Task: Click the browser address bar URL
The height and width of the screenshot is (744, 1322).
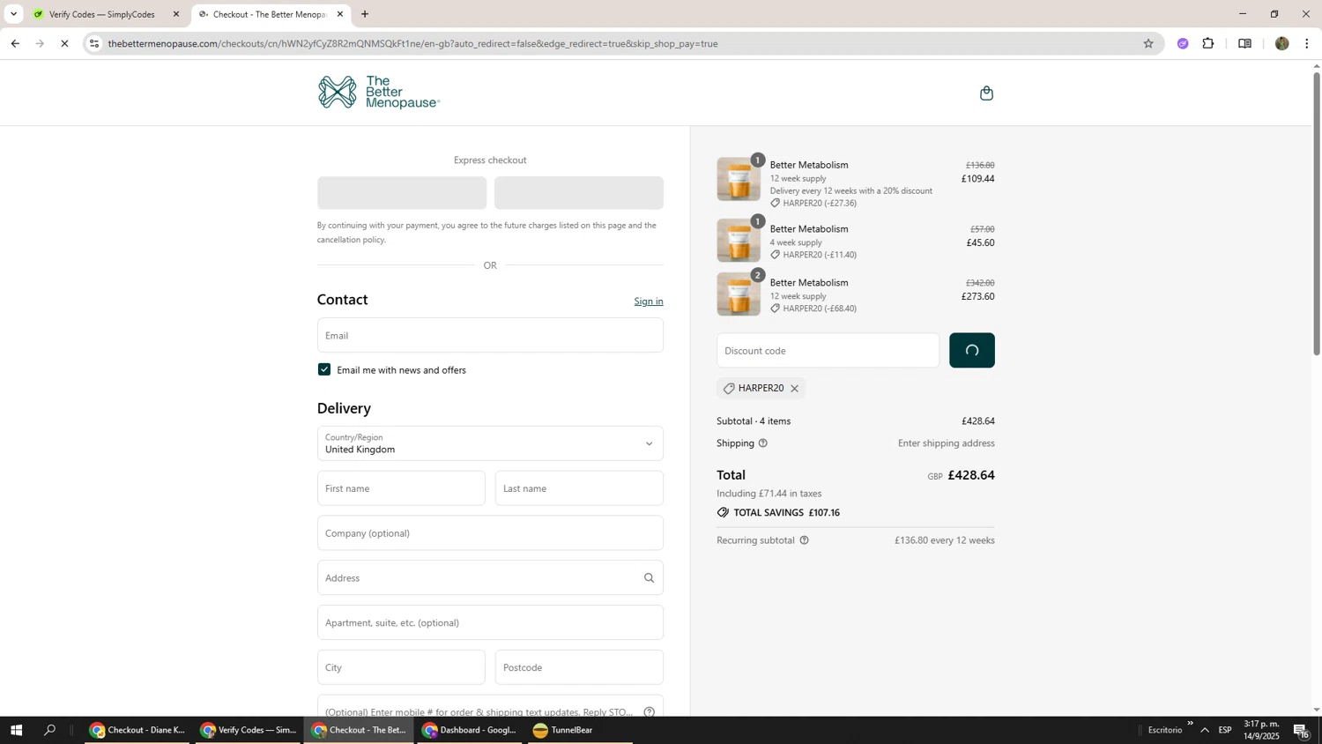Action: [412, 43]
